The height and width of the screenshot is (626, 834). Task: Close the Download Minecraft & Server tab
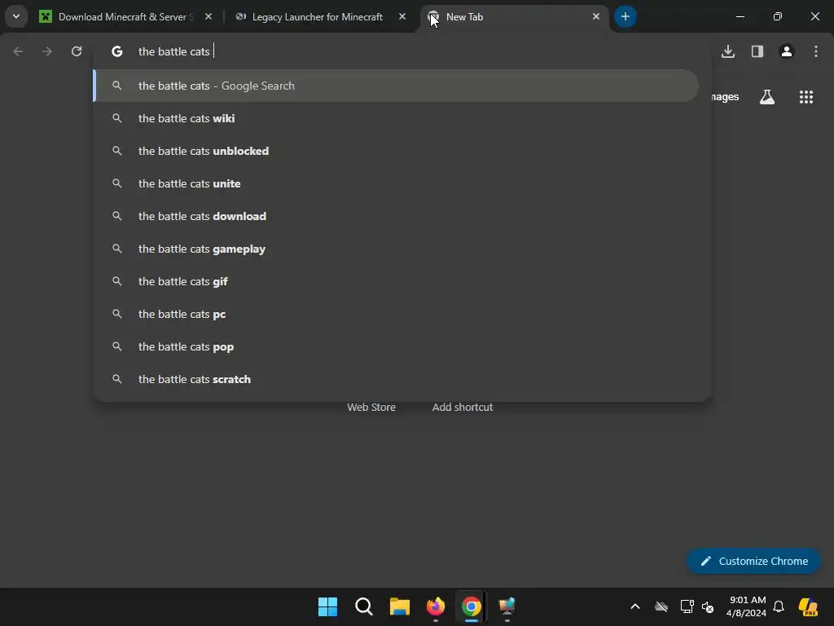(x=208, y=16)
